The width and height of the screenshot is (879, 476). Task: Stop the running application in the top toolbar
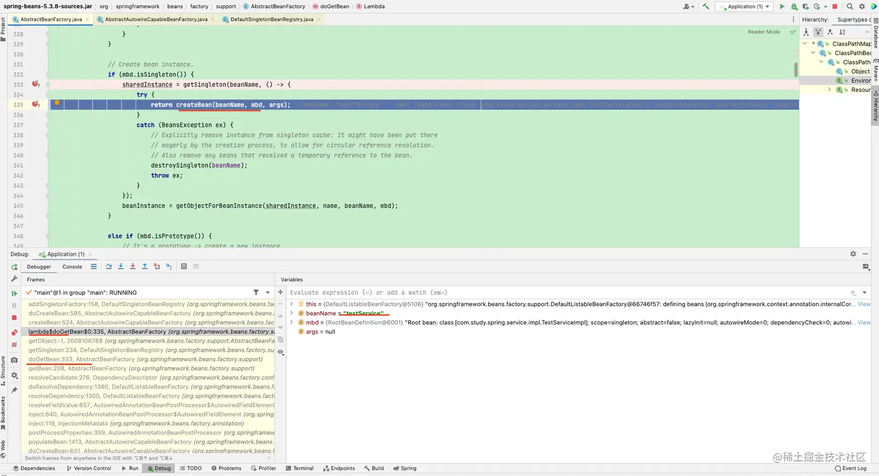pos(835,6)
